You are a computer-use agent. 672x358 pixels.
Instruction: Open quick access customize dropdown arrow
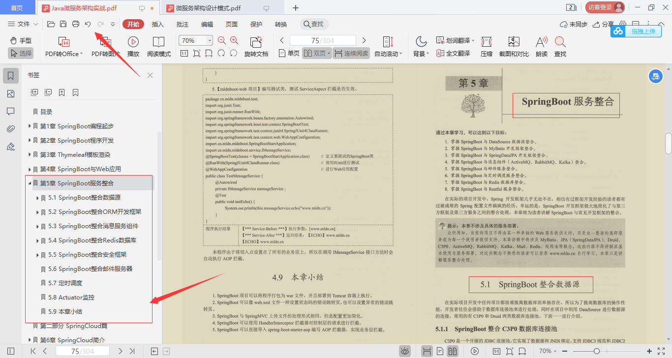113,24
